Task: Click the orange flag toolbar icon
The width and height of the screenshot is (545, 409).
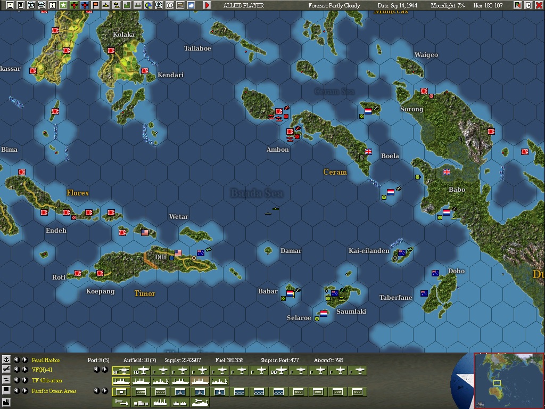Action: pos(95,5)
